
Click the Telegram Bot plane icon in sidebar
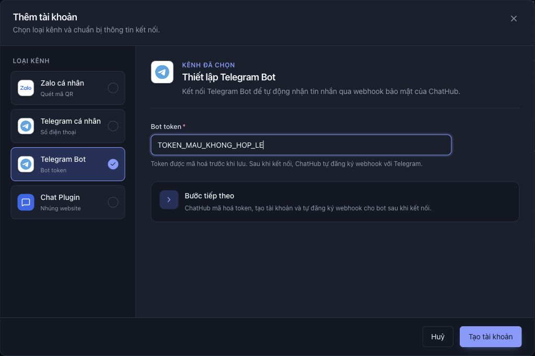point(26,164)
